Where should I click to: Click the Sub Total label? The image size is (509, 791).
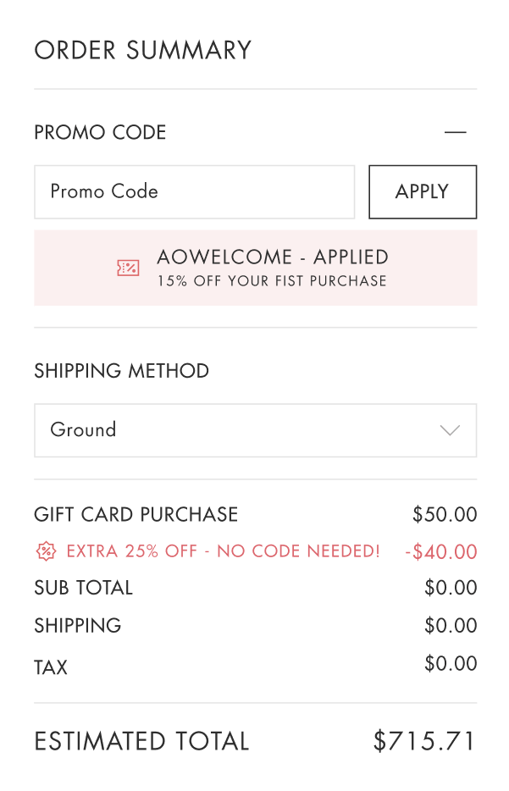(x=83, y=588)
